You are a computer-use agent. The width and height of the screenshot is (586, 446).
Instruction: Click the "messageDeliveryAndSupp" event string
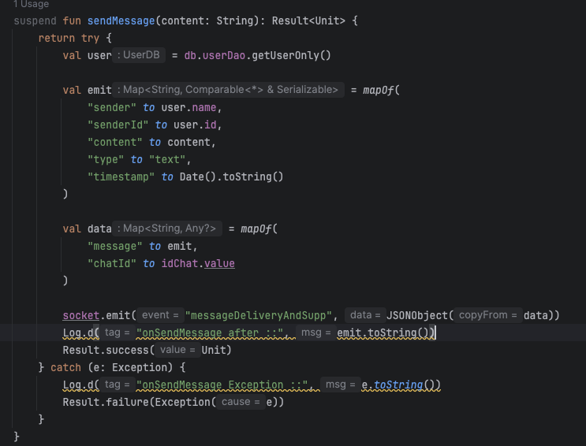point(260,315)
